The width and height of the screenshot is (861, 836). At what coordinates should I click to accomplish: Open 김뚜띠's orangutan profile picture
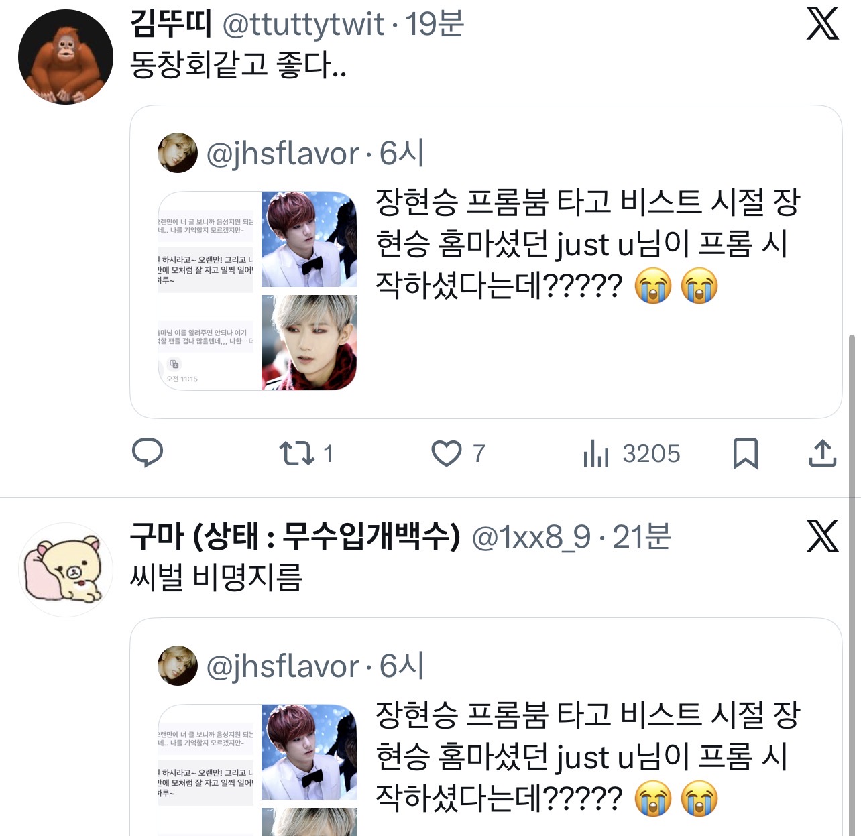[66, 57]
